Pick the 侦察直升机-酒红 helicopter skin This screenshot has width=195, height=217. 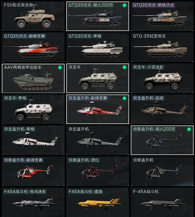click(98, 171)
